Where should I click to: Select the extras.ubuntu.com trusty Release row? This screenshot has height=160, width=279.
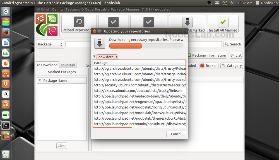[x=139, y=91]
